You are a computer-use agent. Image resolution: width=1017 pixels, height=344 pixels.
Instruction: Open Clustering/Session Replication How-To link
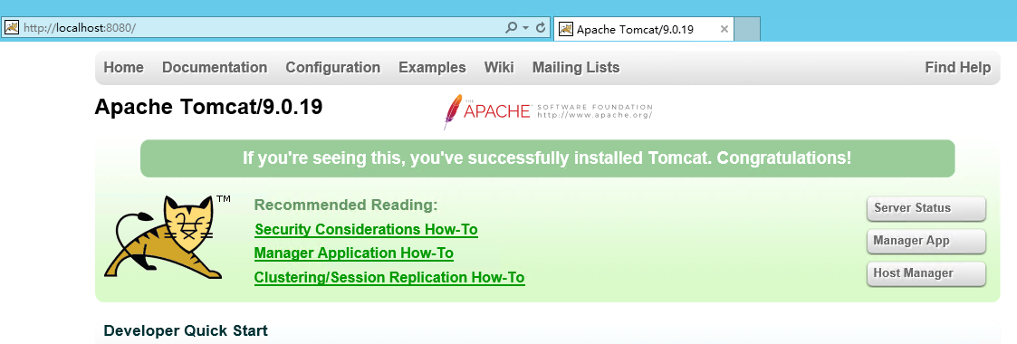389,277
